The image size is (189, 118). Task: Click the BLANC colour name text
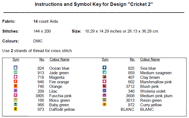point(147,109)
